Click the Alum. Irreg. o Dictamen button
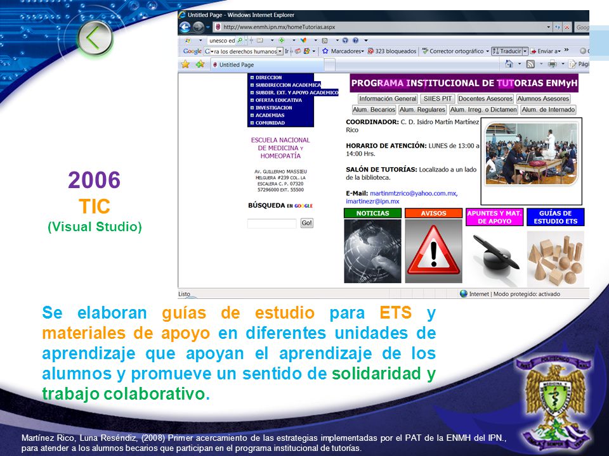This screenshot has width=609, height=456. [x=483, y=110]
